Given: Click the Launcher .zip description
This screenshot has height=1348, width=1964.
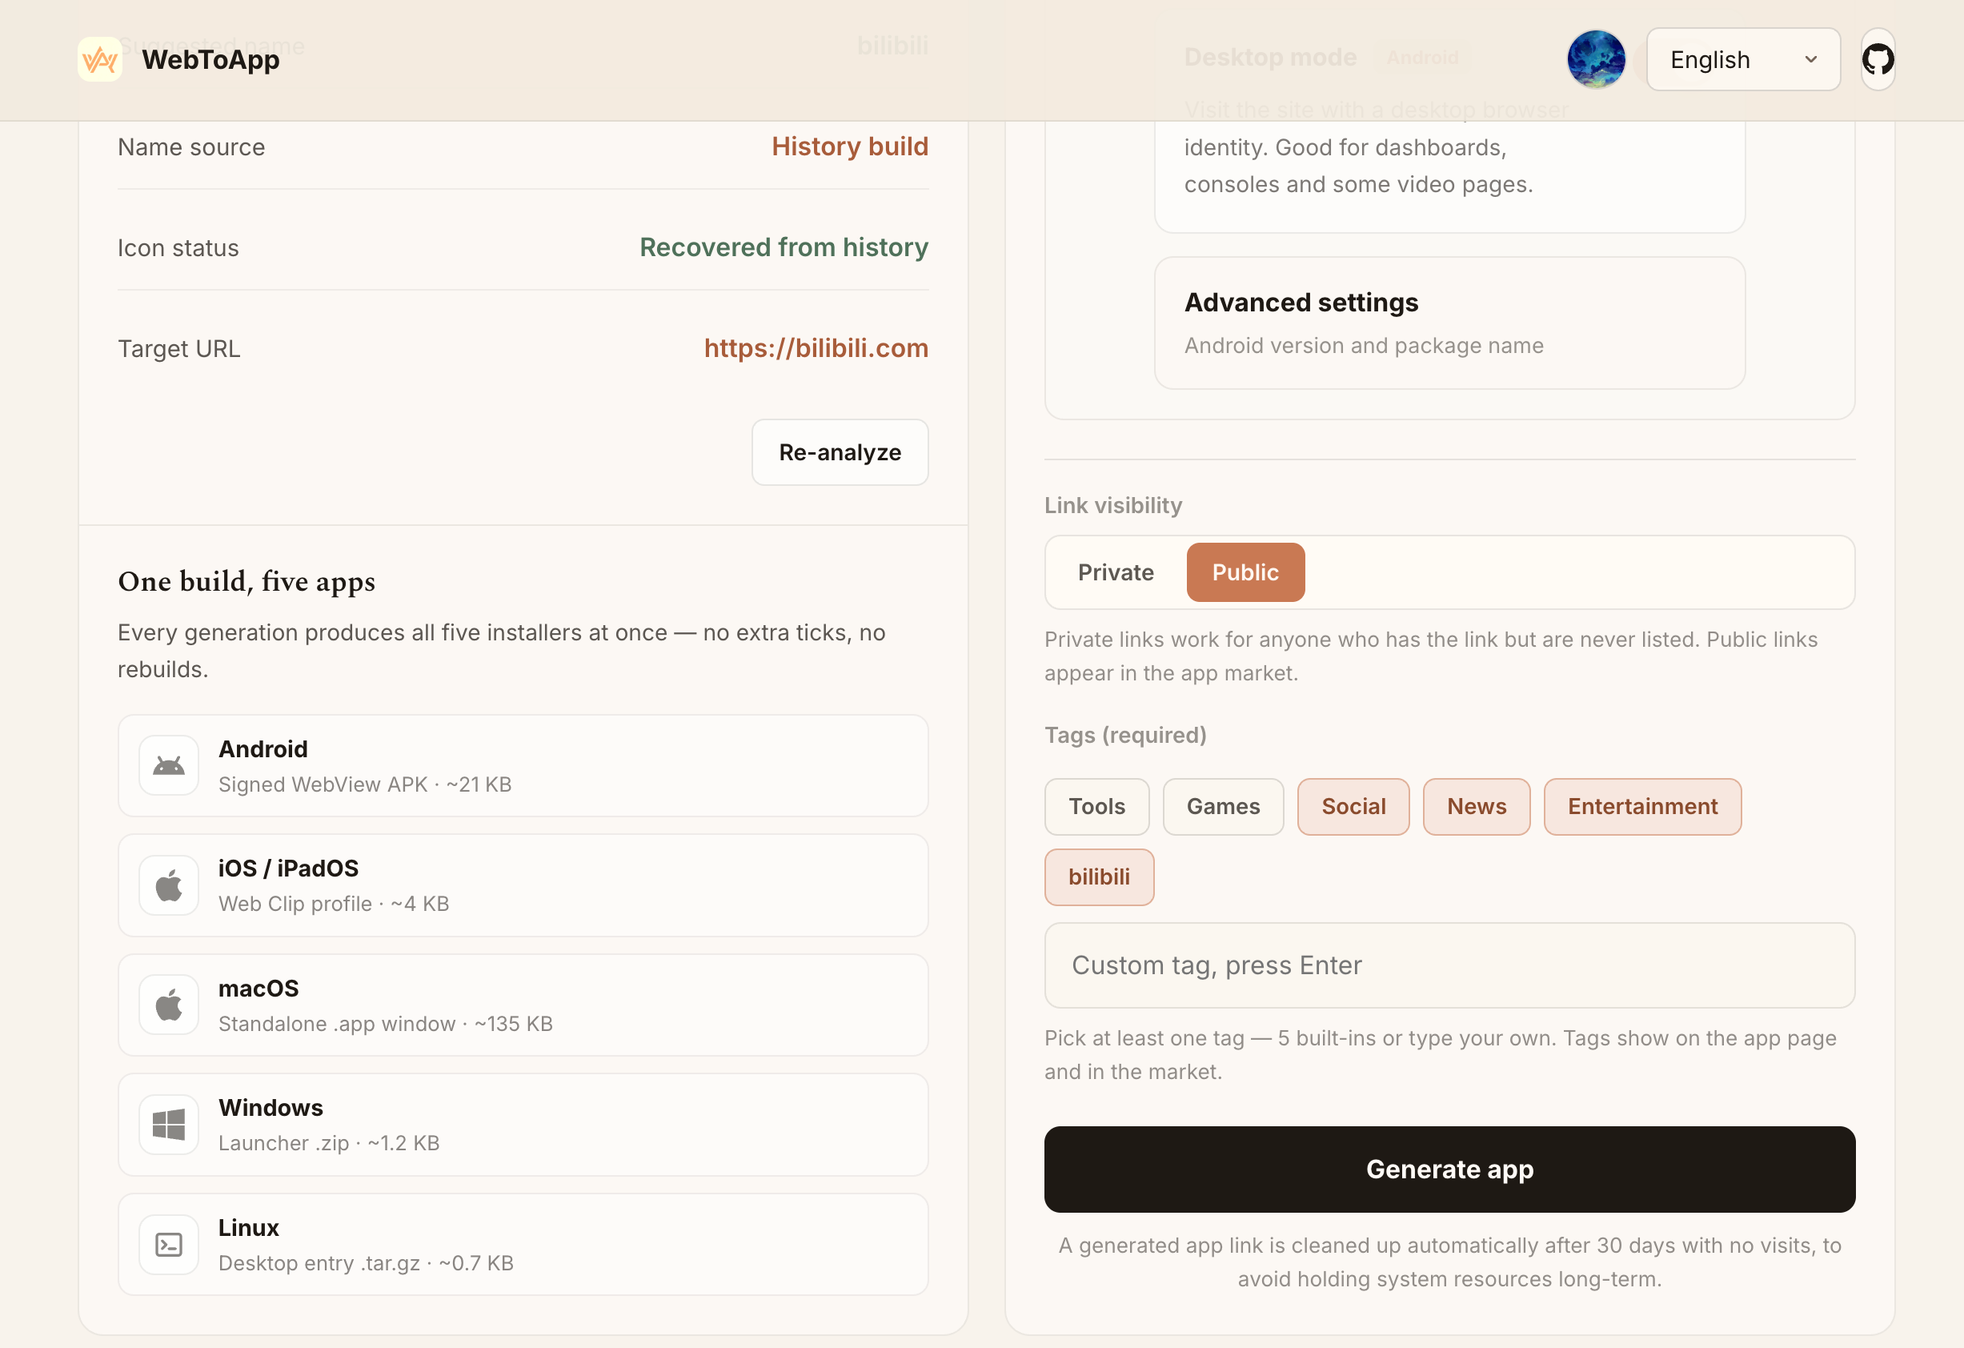Looking at the screenshot, I should [x=329, y=1142].
